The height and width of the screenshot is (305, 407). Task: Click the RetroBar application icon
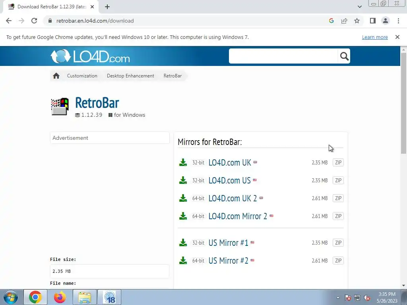click(x=60, y=106)
